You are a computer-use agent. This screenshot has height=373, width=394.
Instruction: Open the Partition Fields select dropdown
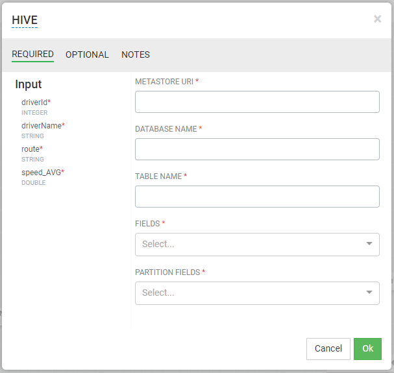[x=257, y=293]
